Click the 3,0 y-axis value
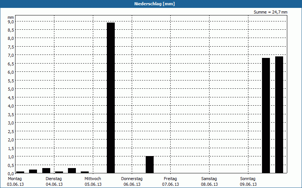 click(x=11, y=123)
